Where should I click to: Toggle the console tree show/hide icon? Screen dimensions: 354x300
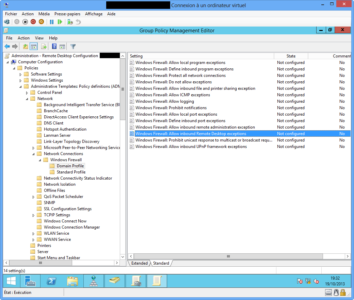click(x=34, y=46)
